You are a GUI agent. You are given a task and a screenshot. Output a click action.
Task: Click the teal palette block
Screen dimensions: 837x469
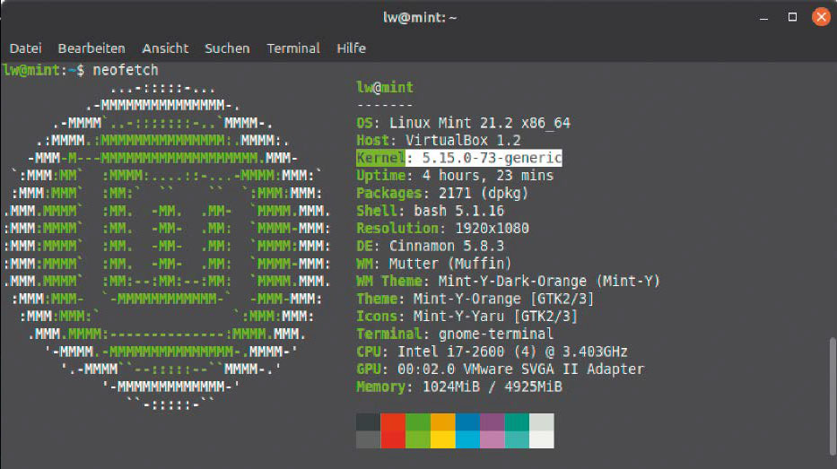click(518, 430)
